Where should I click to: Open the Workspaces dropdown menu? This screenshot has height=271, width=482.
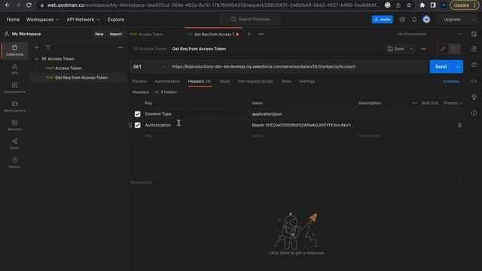click(42, 20)
